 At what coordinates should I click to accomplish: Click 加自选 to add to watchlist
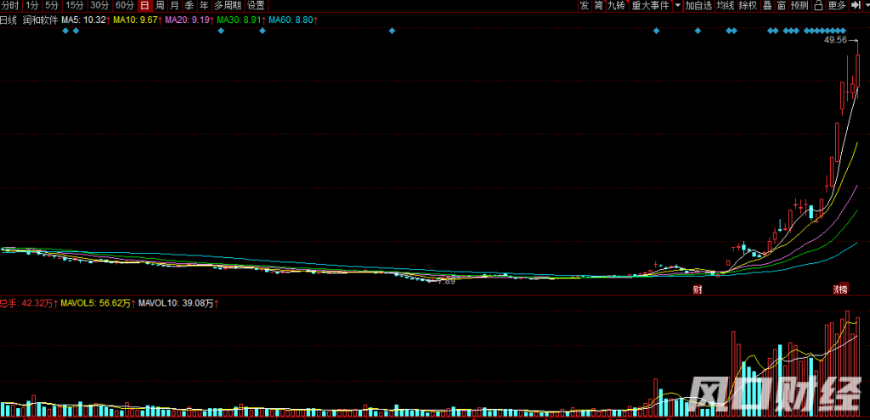click(698, 6)
